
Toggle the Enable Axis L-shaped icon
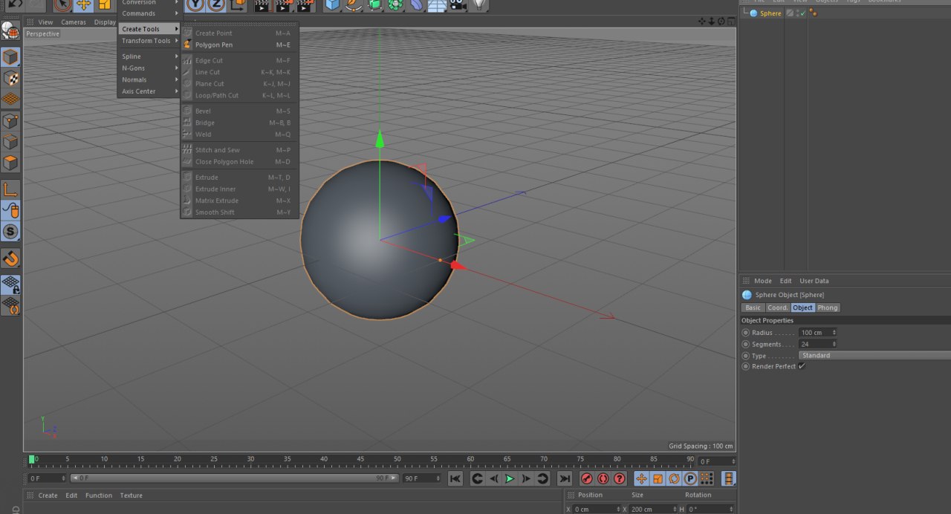pos(10,189)
